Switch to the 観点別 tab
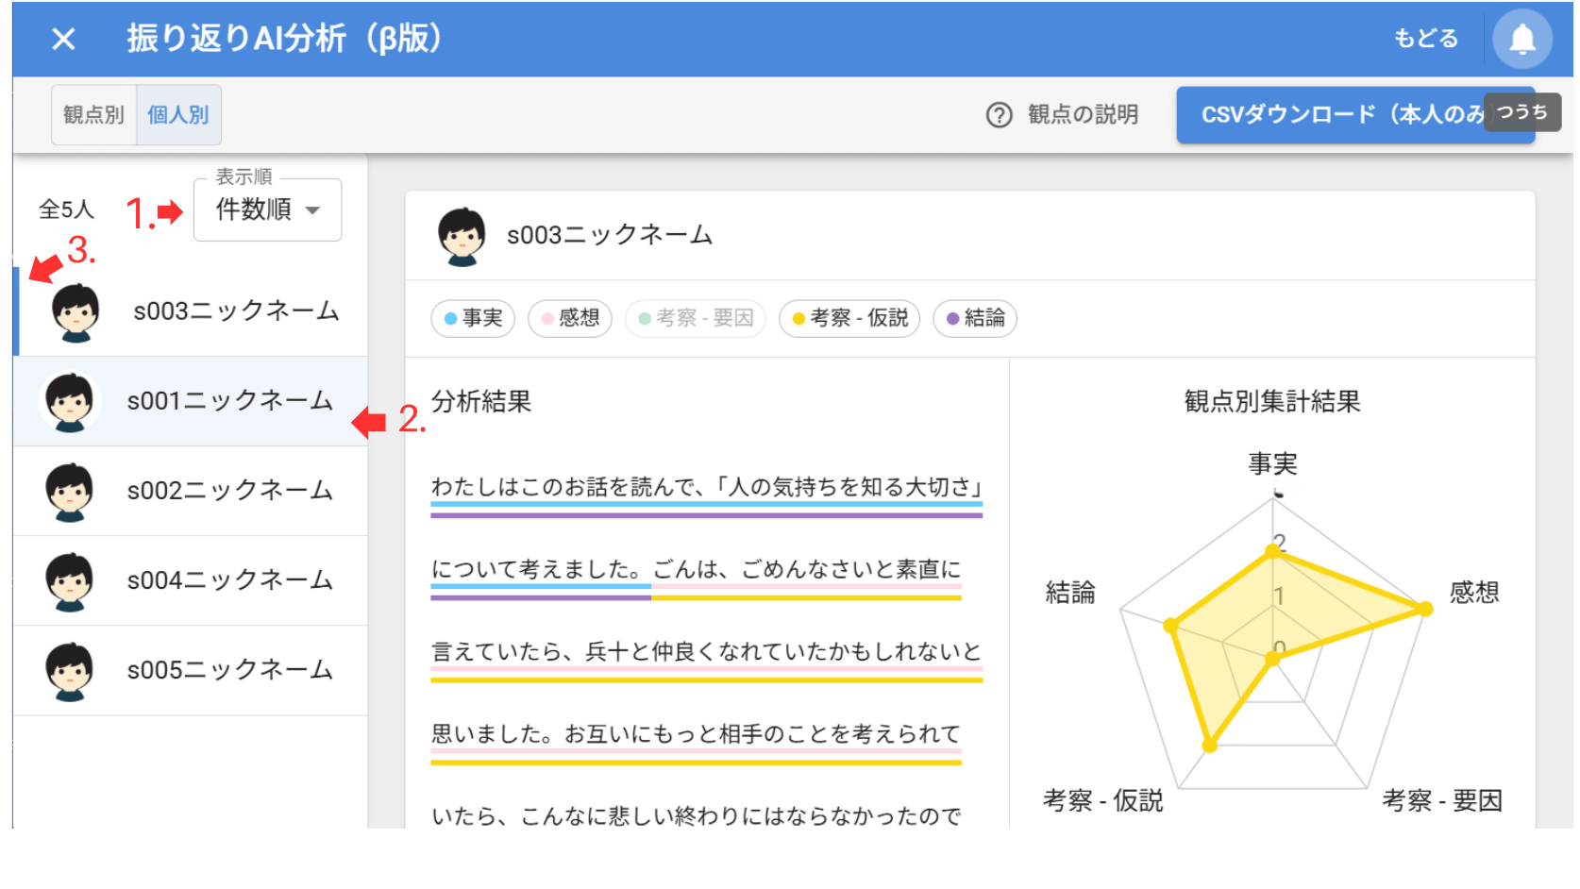Image resolution: width=1580 pixels, height=889 pixels. click(x=94, y=115)
